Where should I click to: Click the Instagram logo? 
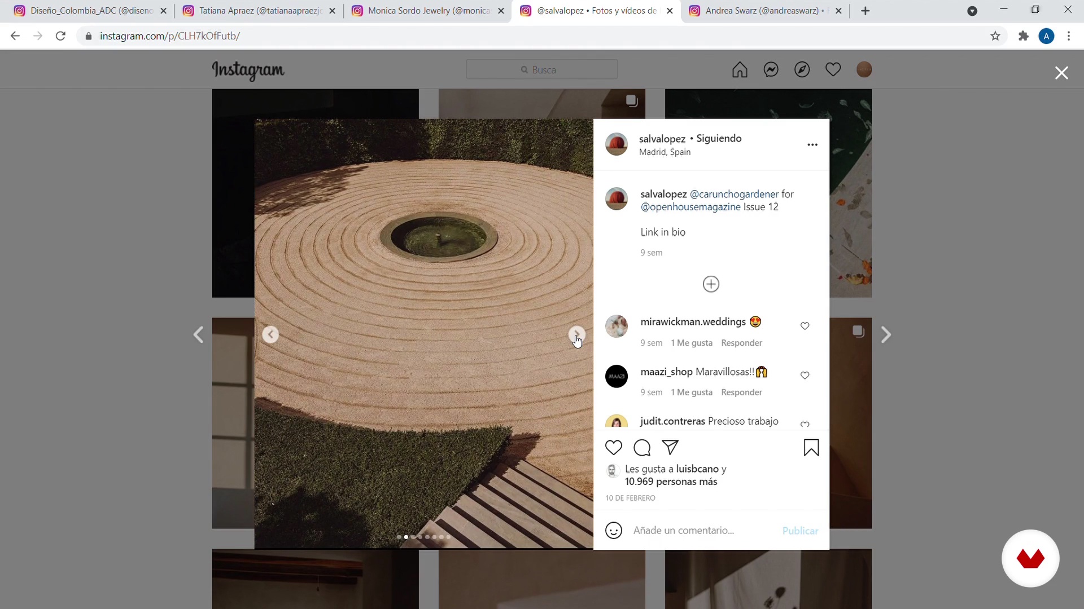(x=248, y=70)
